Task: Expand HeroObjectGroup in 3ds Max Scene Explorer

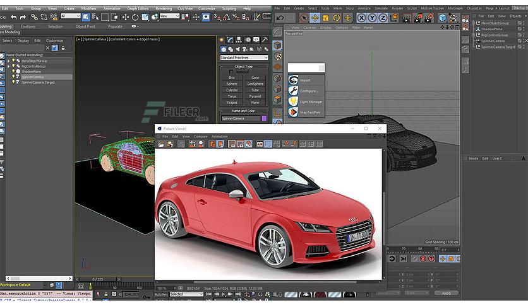Action: [x=8, y=61]
